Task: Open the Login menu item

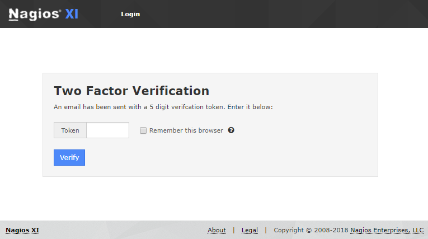Action: coord(130,14)
